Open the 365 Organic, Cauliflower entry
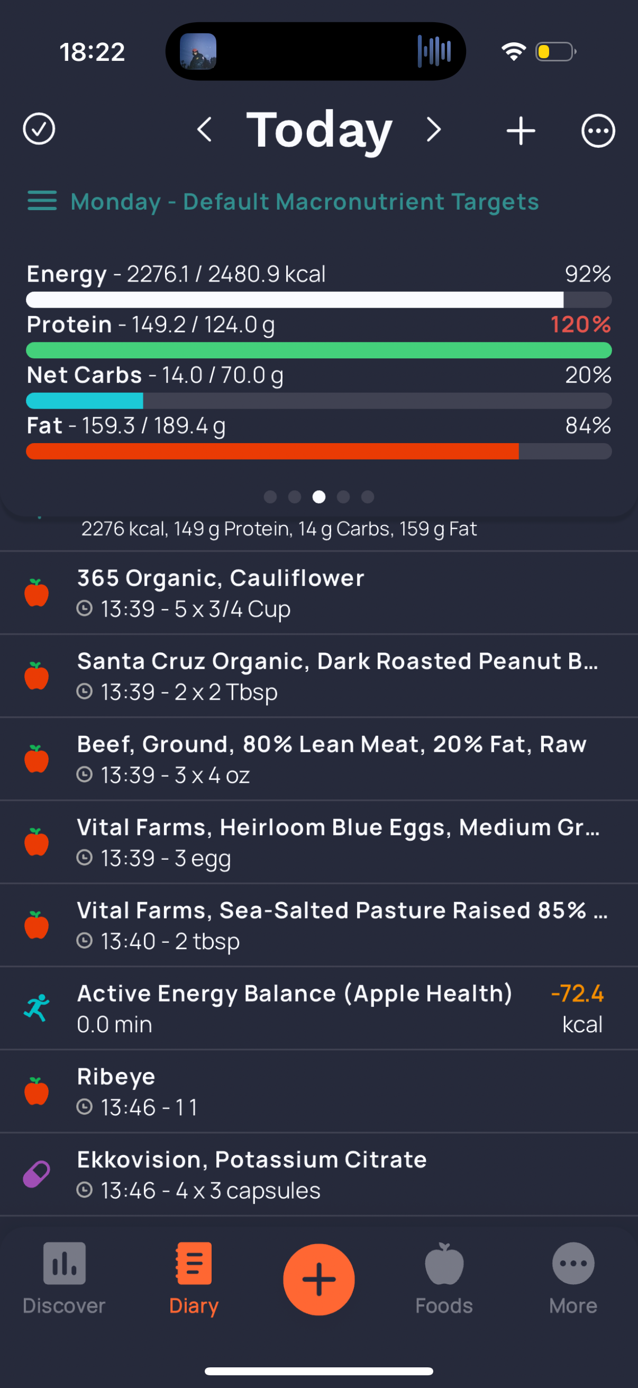The image size is (638, 1388). pyautogui.click(x=318, y=593)
